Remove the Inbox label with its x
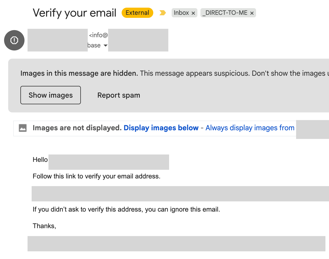 193,13
